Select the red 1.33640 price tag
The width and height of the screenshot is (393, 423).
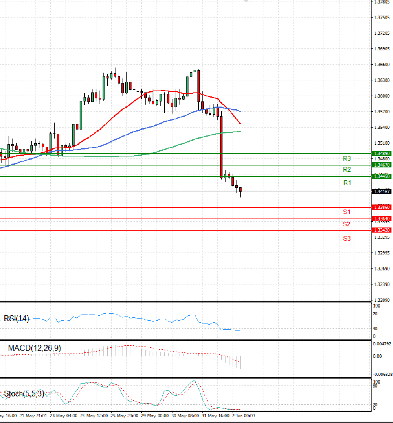pyautogui.click(x=382, y=219)
